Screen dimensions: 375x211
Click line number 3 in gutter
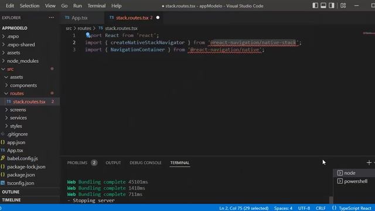coord(74,49)
